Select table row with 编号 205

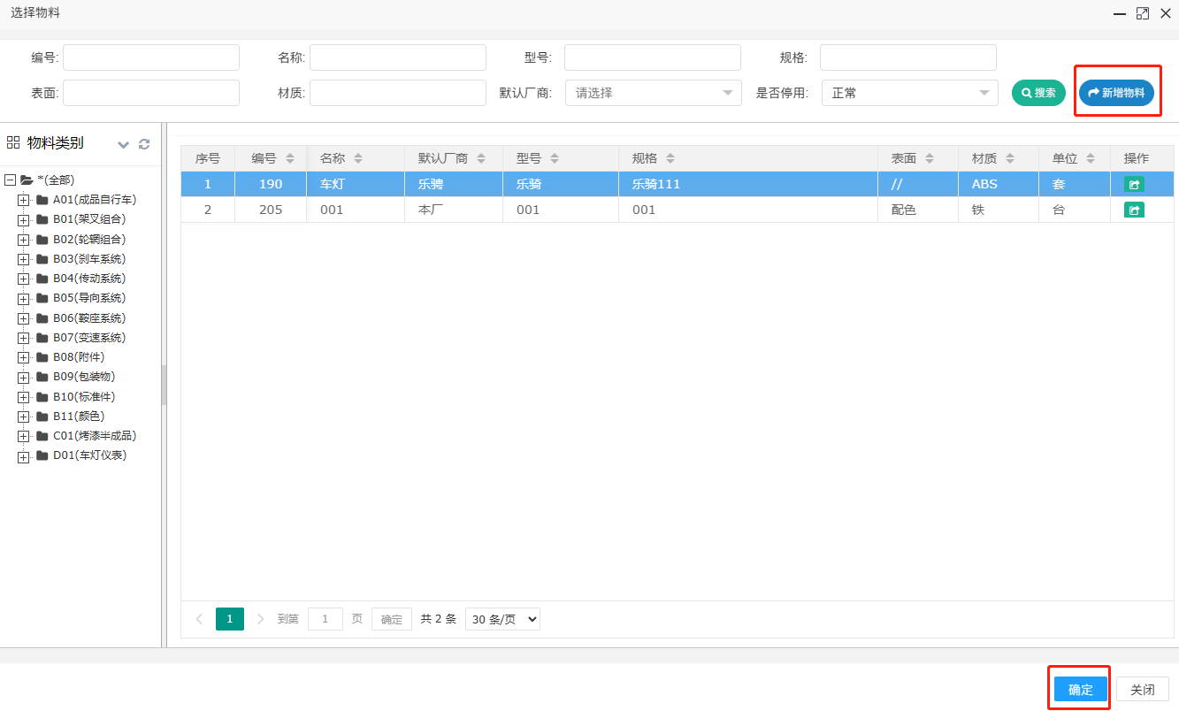(531, 210)
